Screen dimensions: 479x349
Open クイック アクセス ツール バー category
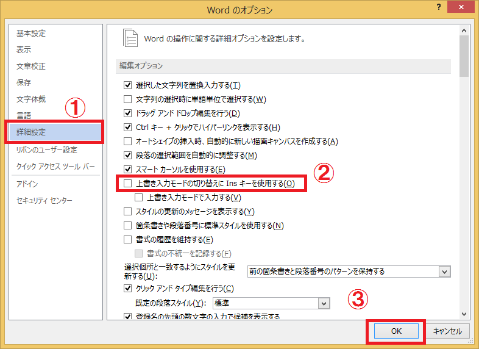[x=55, y=167]
